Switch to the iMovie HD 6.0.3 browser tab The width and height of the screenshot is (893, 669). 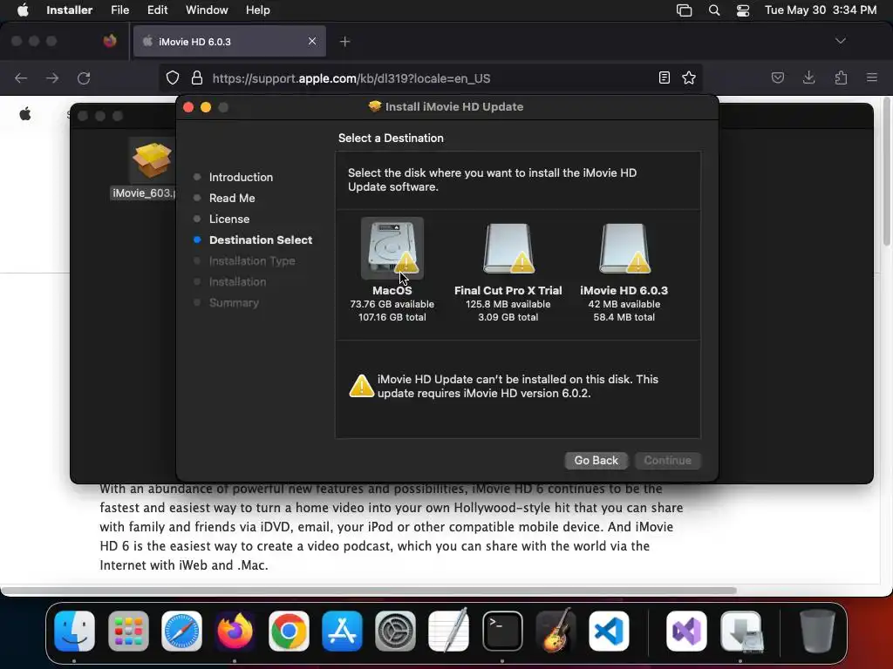click(229, 42)
